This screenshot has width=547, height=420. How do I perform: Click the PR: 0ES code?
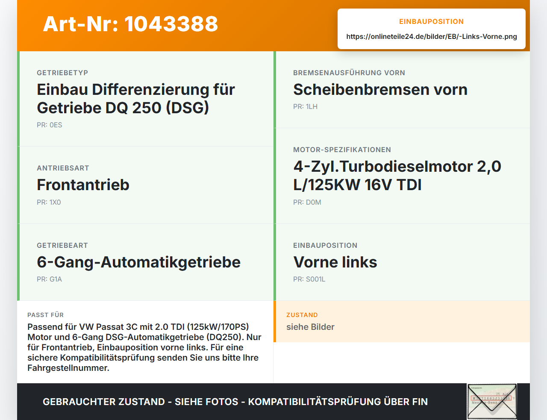pos(50,125)
